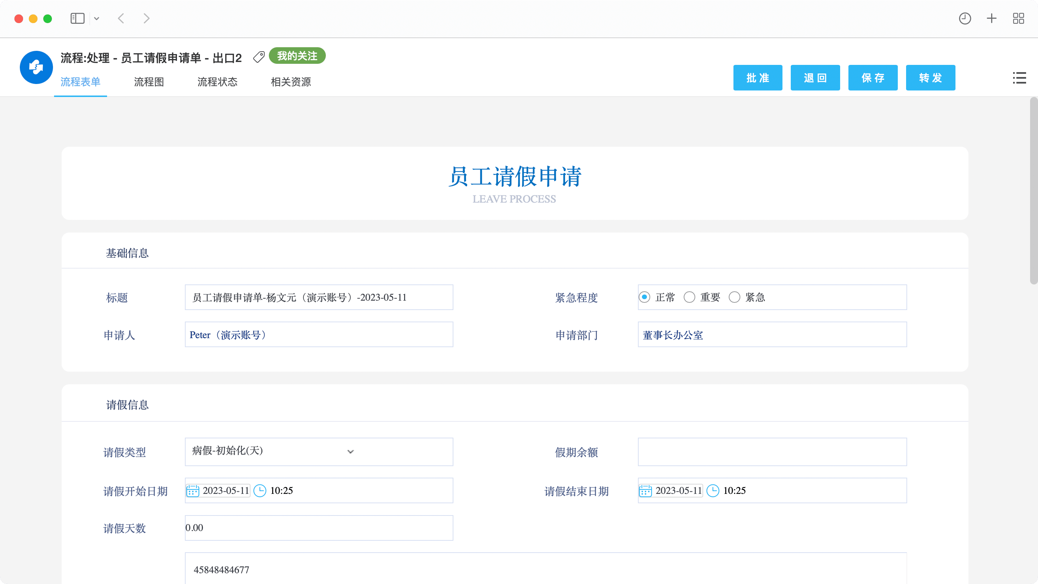Select the 正常 urgency radio button
This screenshot has height=584, width=1038.
(x=644, y=297)
